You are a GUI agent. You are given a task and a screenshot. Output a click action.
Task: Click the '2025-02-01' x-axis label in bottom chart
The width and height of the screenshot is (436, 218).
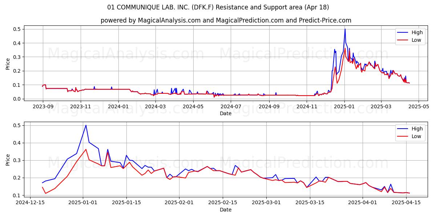(x=179, y=203)
